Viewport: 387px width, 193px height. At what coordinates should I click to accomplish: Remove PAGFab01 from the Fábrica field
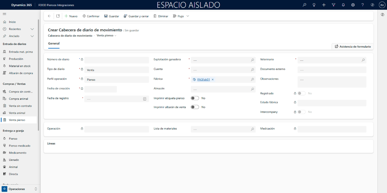click(x=213, y=80)
